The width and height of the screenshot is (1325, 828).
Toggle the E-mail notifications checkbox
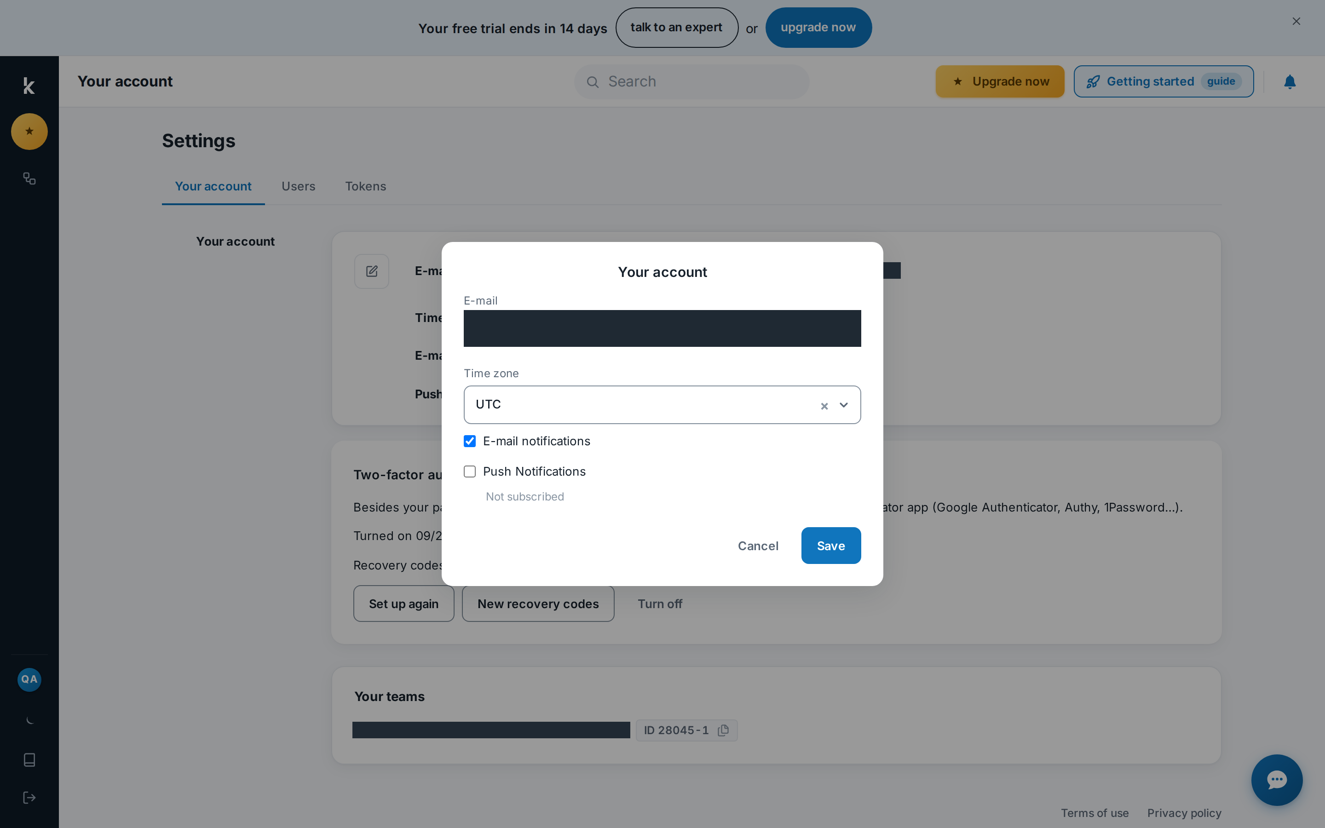coord(470,441)
